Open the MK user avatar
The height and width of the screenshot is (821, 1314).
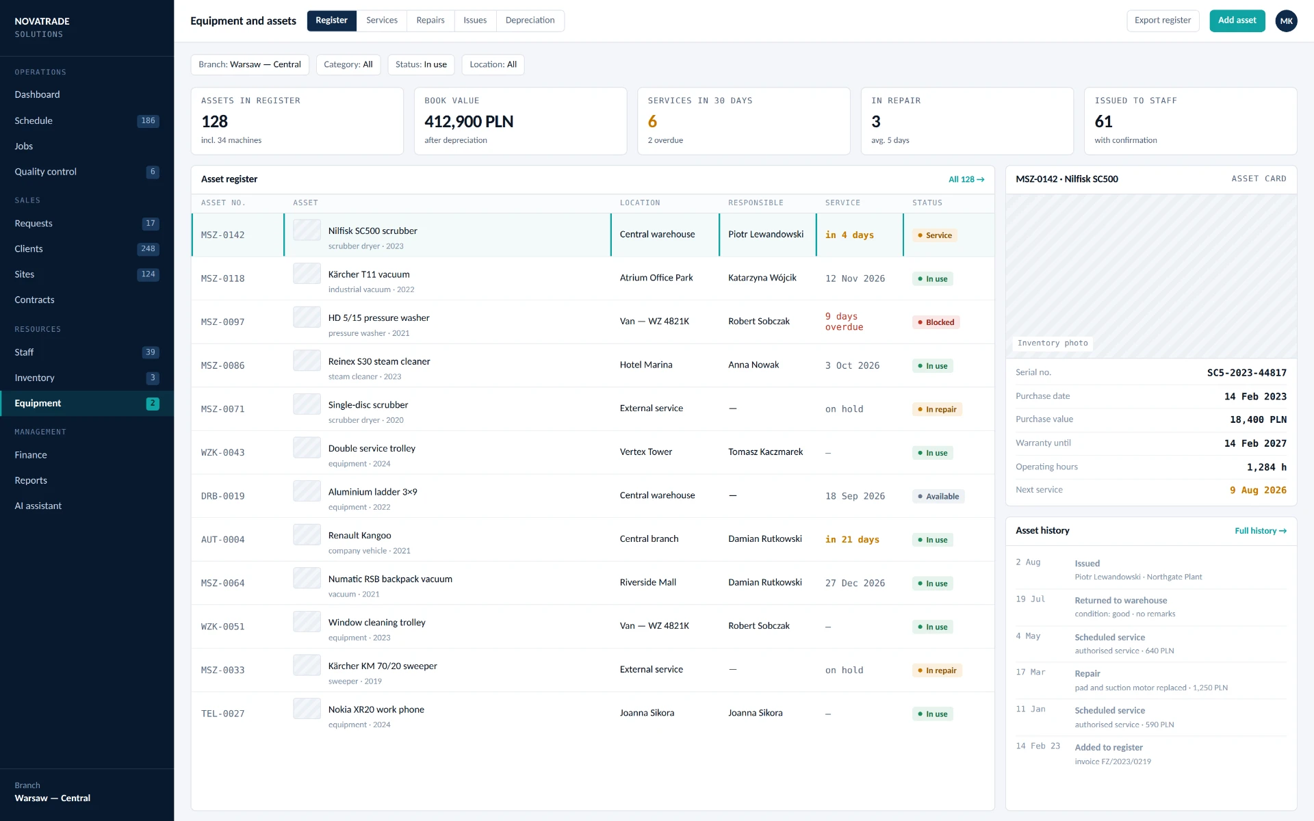(1286, 21)
